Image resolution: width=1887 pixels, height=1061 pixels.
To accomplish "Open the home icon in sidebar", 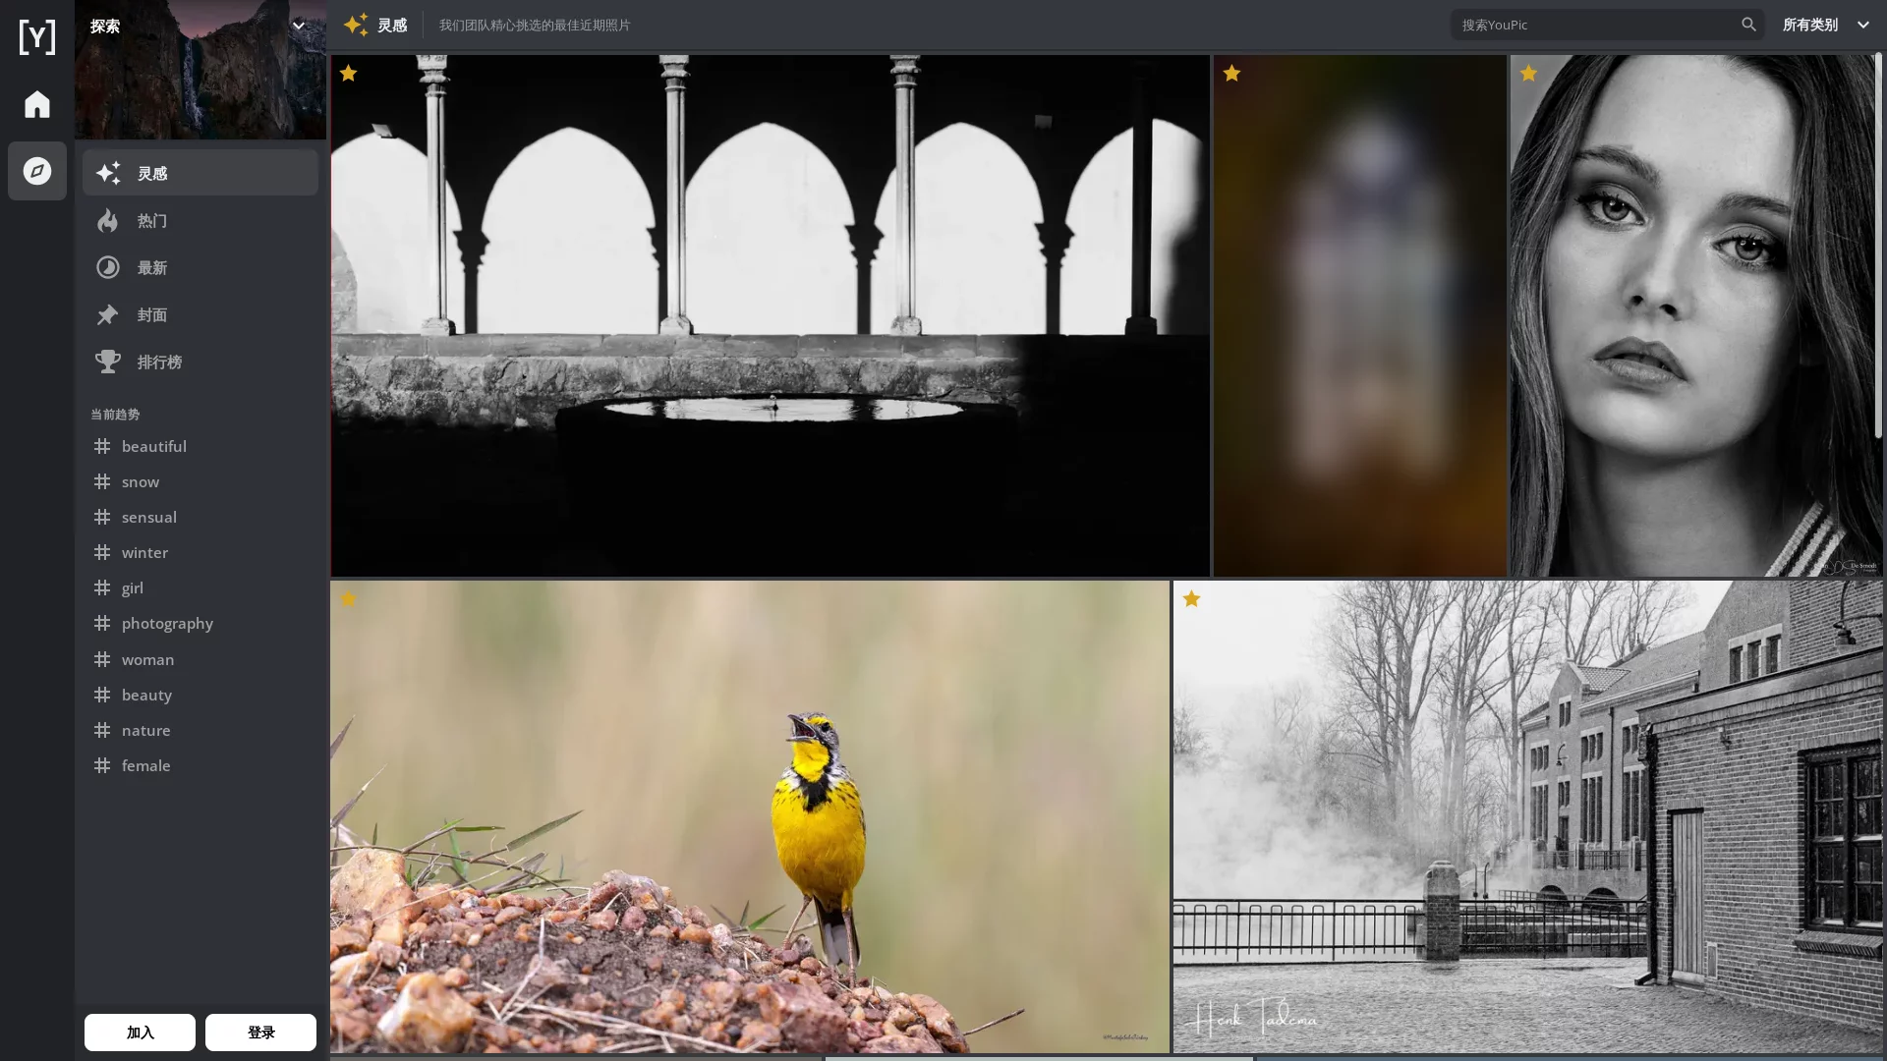I will [x=37, y=104].
